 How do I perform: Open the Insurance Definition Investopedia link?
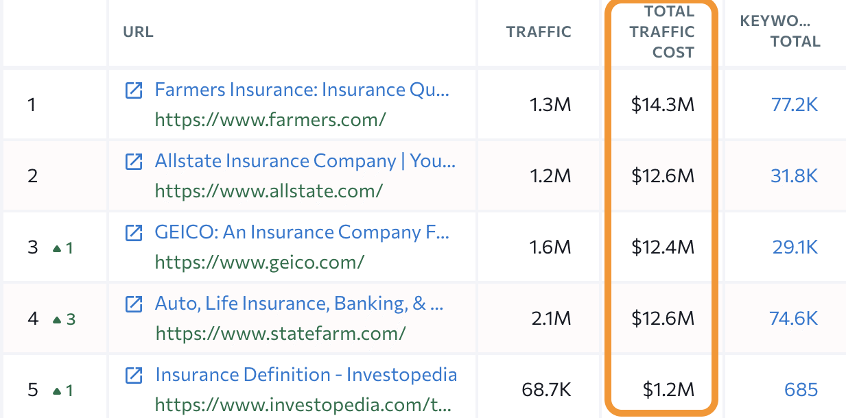tap(306, 375)
